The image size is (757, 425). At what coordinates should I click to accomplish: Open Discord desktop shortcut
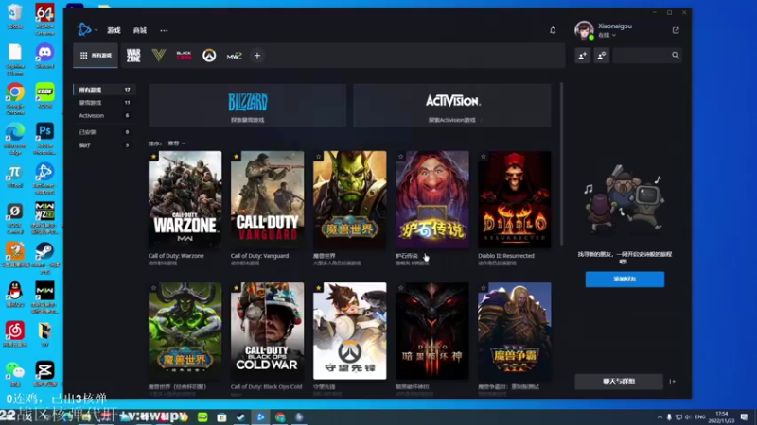click(x=44, y=56)
